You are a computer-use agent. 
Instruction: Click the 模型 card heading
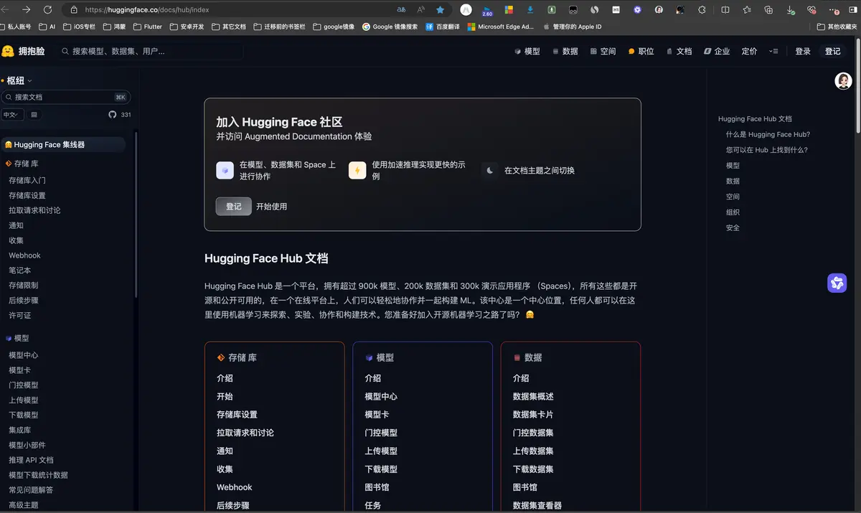click(379, 357)
